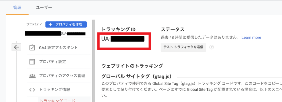Click the help question mark icon
The height and width of the screenshot is (102, 282).
pyautogui.click(x=212, y=47)
